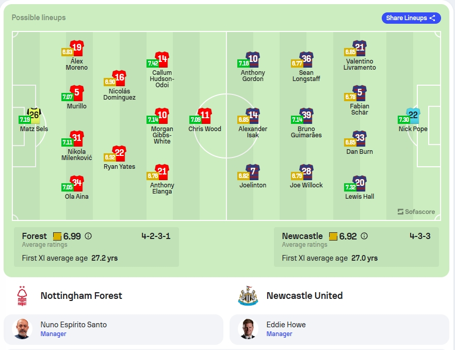
Task: Click Alexander Isak's number 14 shirt
Action: pos(253,116)
